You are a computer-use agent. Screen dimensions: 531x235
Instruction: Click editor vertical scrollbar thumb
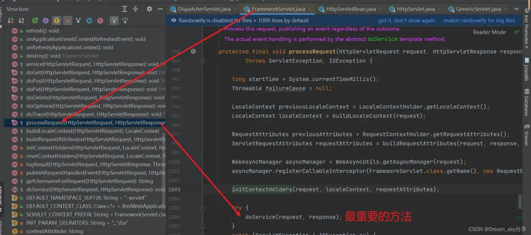tap(520, 203)
